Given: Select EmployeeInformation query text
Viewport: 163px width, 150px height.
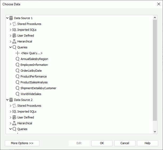Looking at the screenshot, I should 34,65.
